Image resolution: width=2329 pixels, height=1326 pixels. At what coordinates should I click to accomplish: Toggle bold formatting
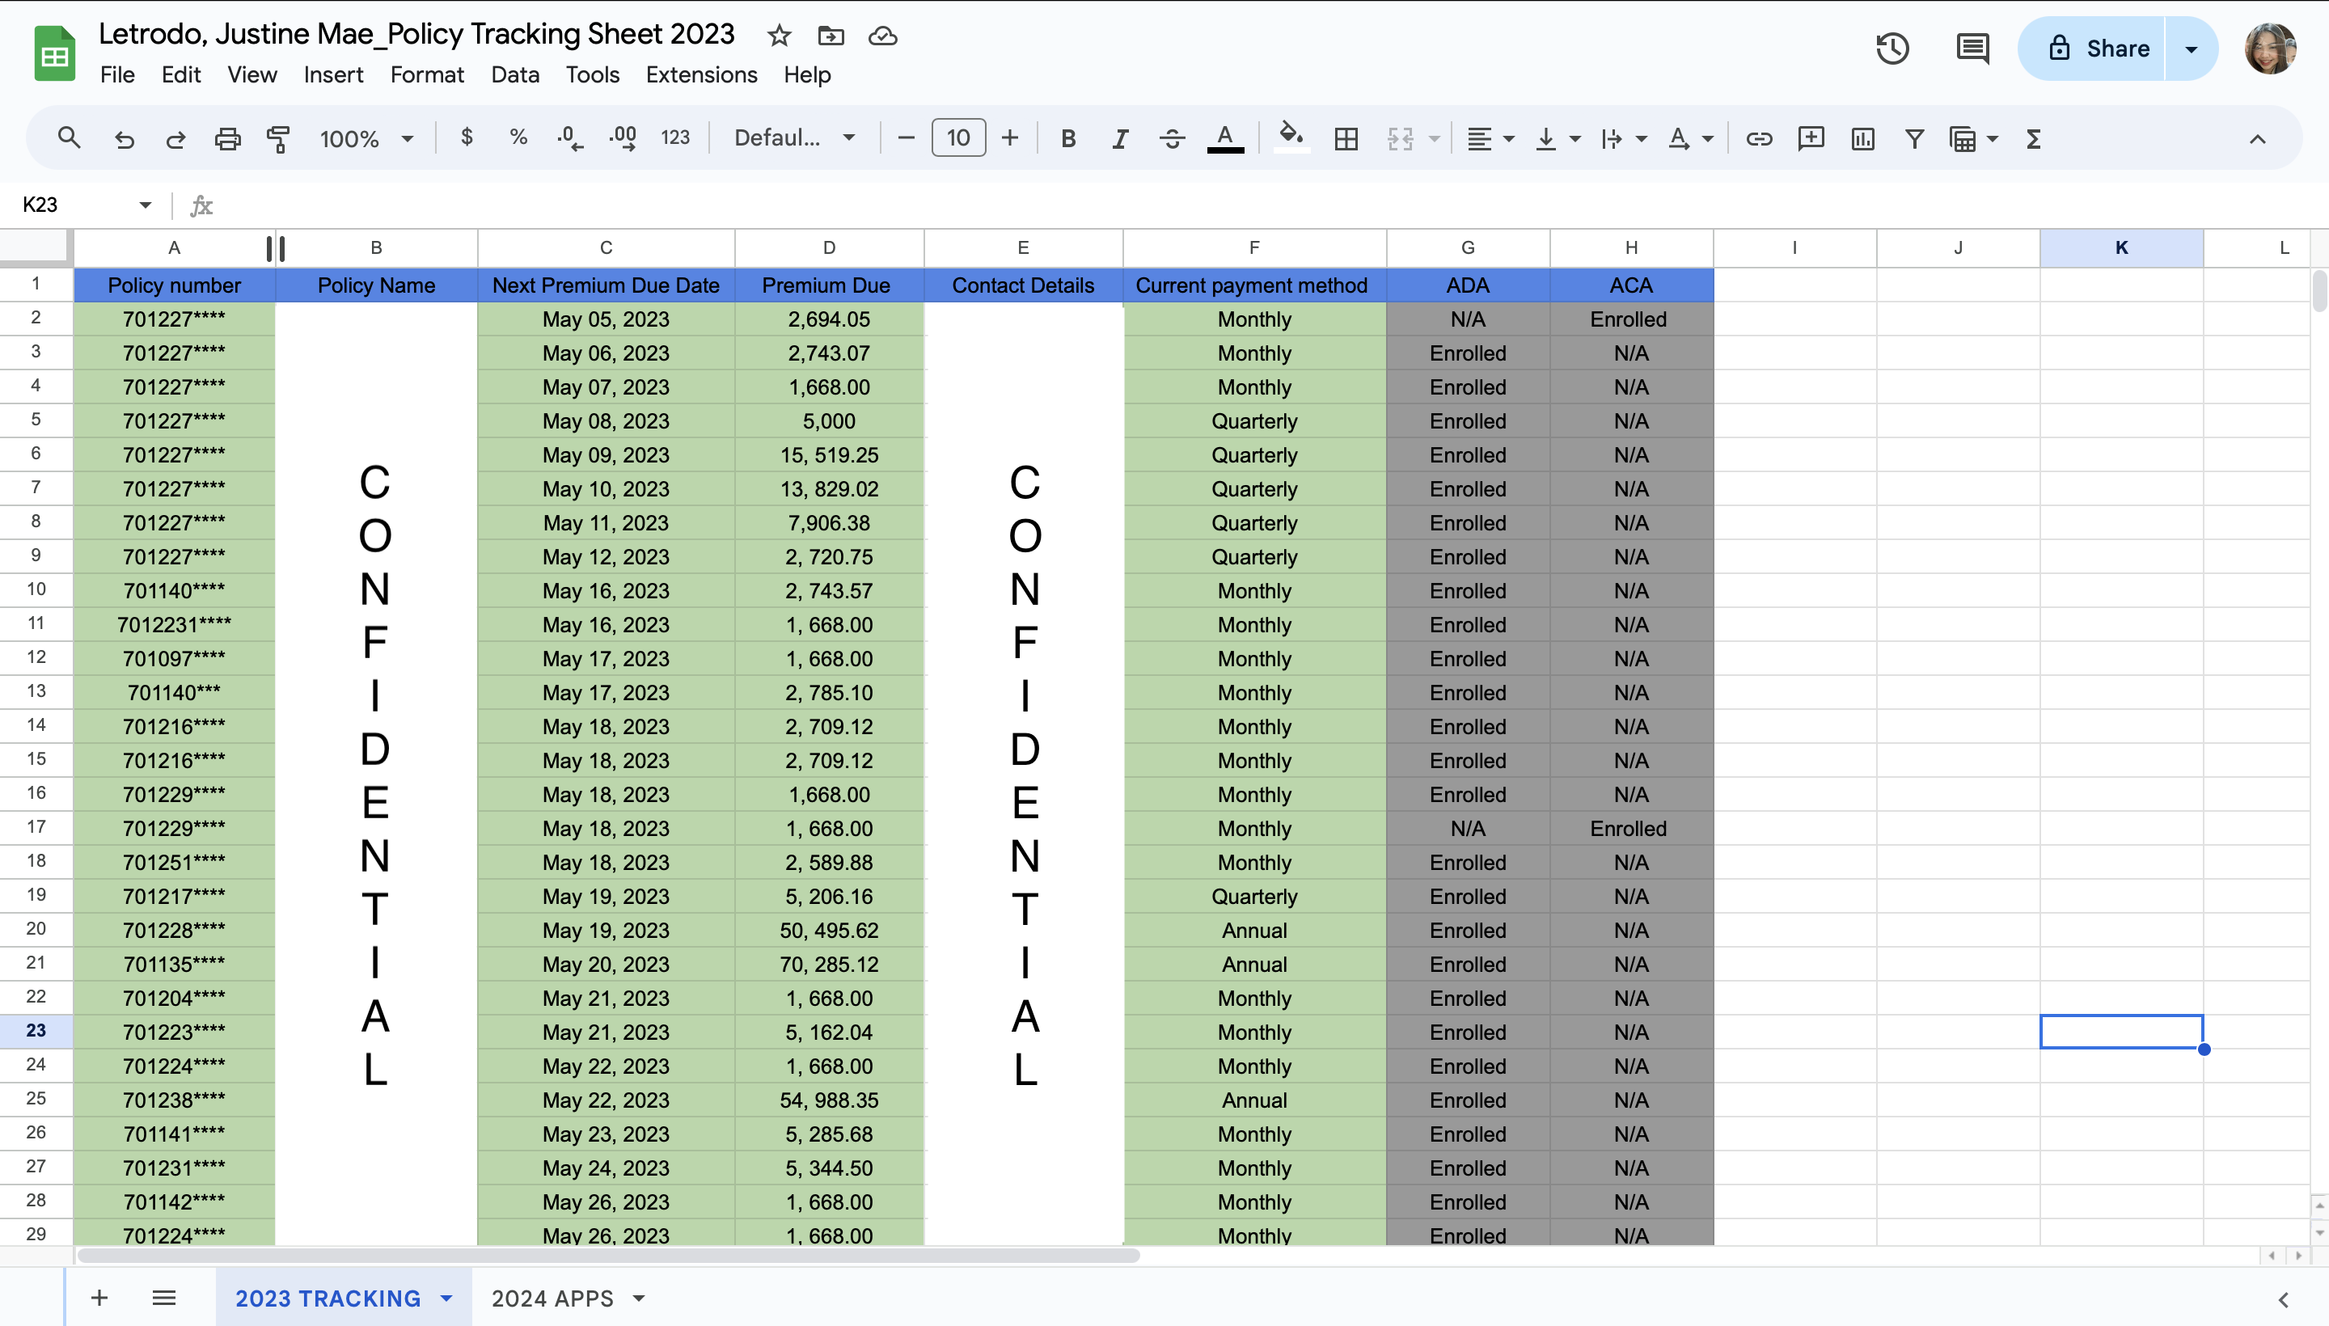coord(1068,138)
